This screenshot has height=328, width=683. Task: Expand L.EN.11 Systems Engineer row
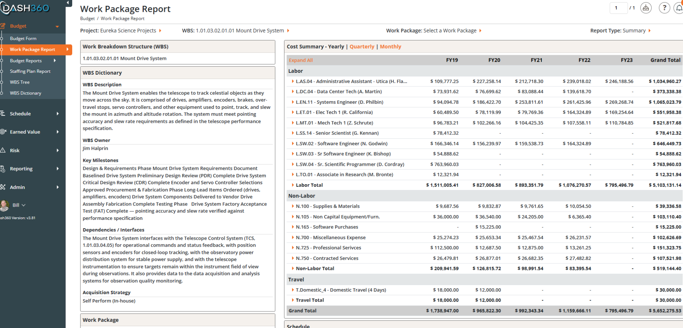293,102
